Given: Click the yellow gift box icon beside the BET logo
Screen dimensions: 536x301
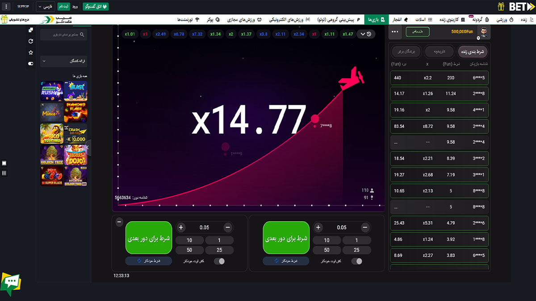Looking at the screenshot, I should click(x=501, y=7).
